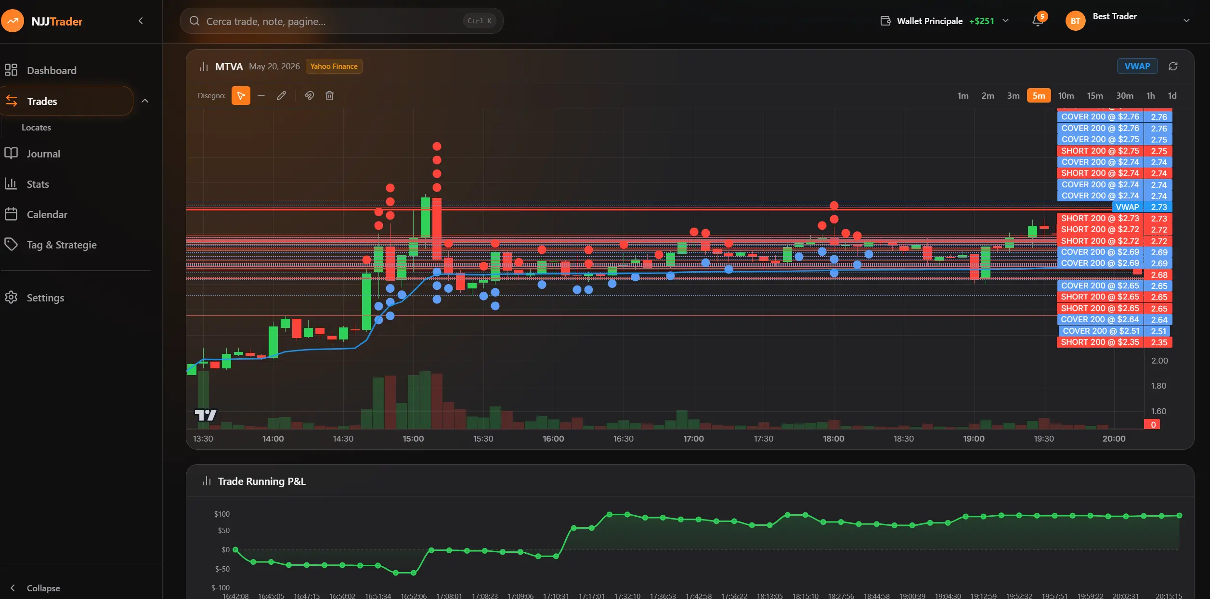Click COVER 200 @ $2.64 label

1100,320
